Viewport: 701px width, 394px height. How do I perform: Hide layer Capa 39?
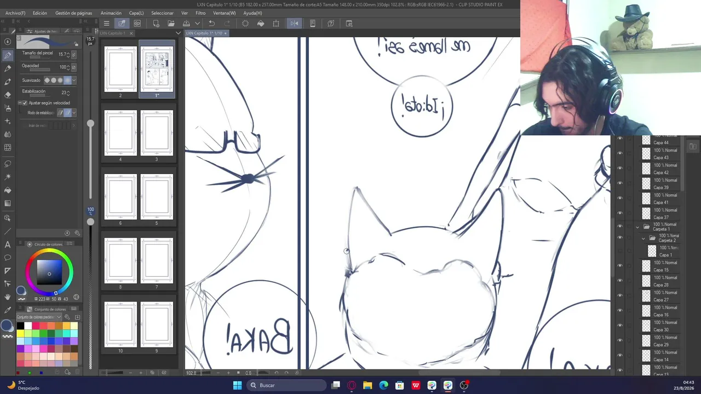point(619,184)
